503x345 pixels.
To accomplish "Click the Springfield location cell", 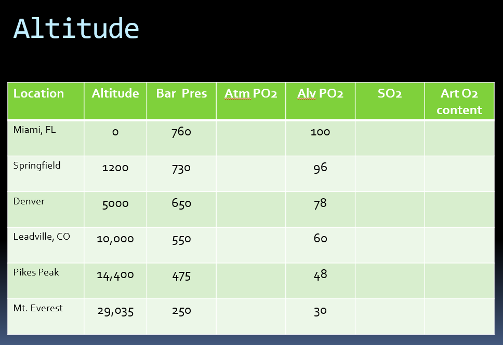I will (37, 166).
